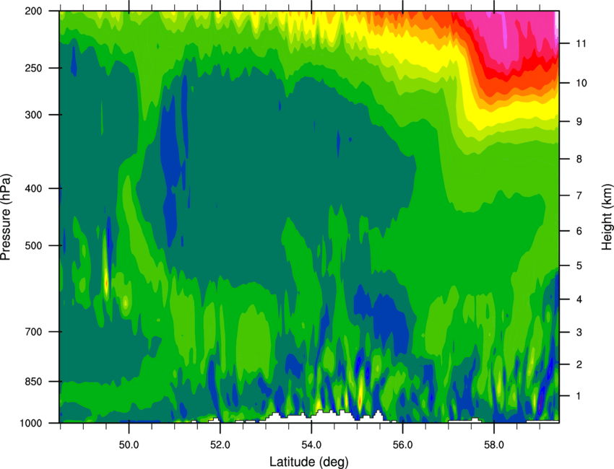
Task: Pick the 3 km height label
Action: (x=579, y=333)
